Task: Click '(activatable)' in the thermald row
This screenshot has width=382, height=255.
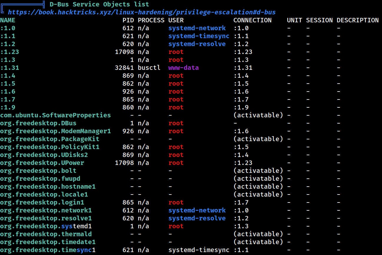Action: click(x=258, y=234)
